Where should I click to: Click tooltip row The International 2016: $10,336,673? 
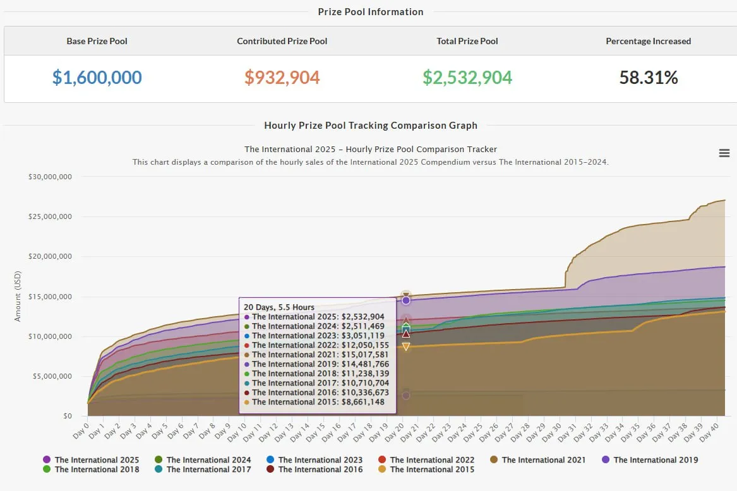(316, 393)
